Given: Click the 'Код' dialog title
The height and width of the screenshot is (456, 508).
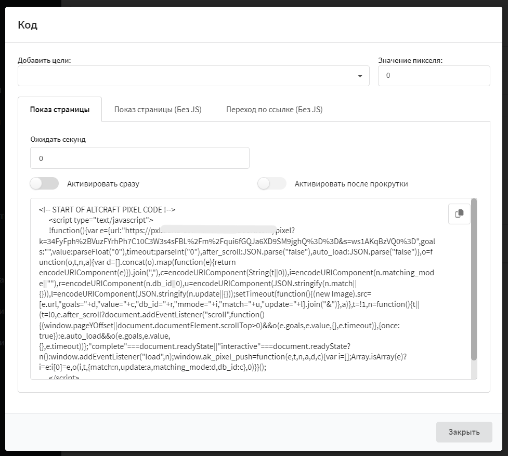Looking at the screenshot, I should tap(28, 24).
